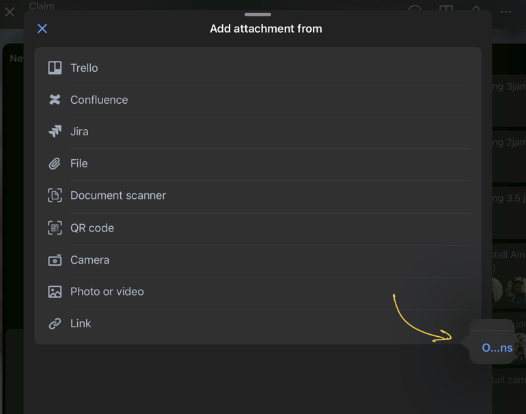Click the Trello board icon
The width and height of the screenshot is (526, 414).
pyautogui.click(x=55, y=68)
